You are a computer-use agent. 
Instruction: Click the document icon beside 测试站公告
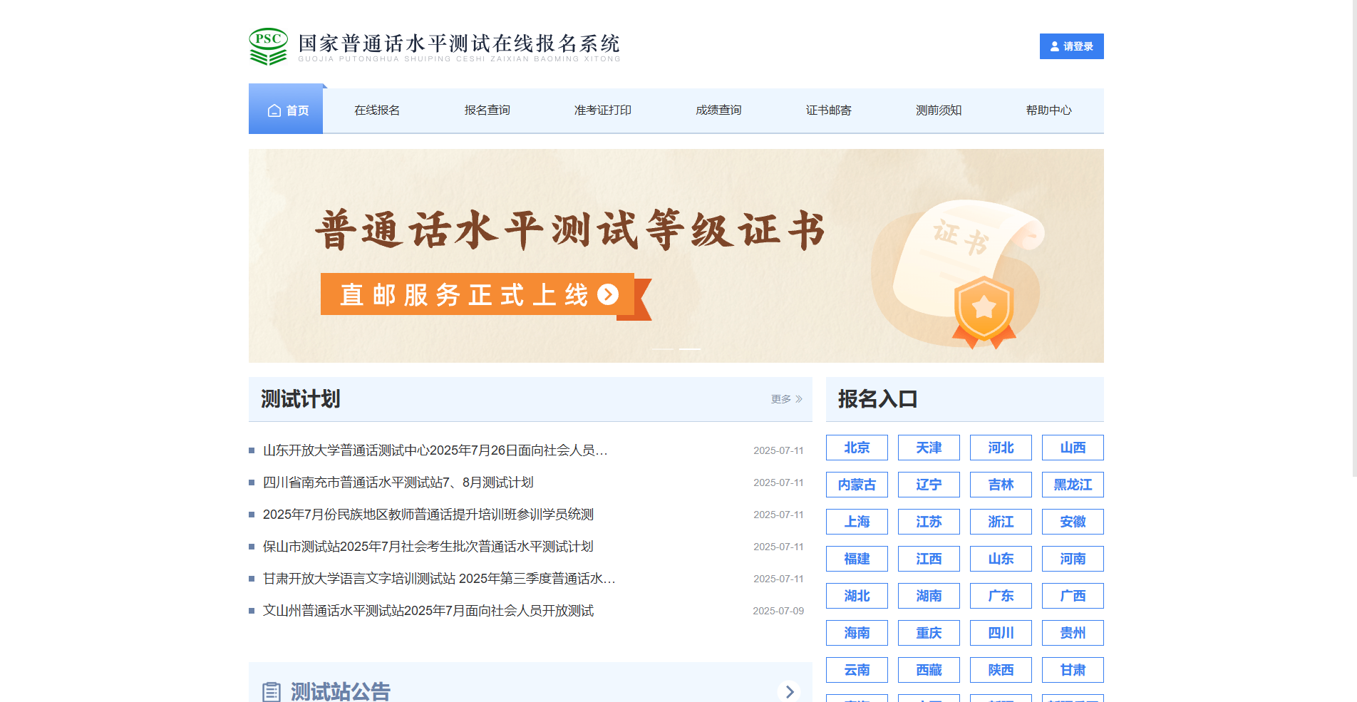pyautogui.click(x=272, y=690)
